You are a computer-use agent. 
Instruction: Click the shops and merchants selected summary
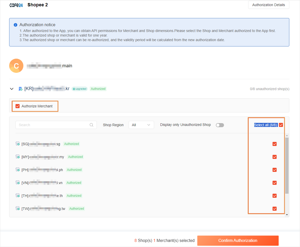click(164, 240)
